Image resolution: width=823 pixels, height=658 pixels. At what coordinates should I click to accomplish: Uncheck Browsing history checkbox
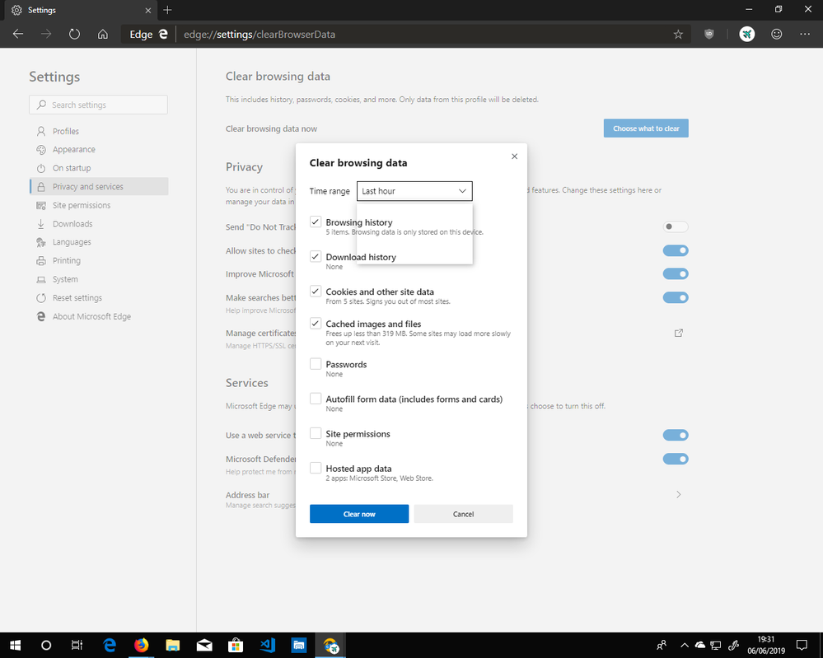316,222
